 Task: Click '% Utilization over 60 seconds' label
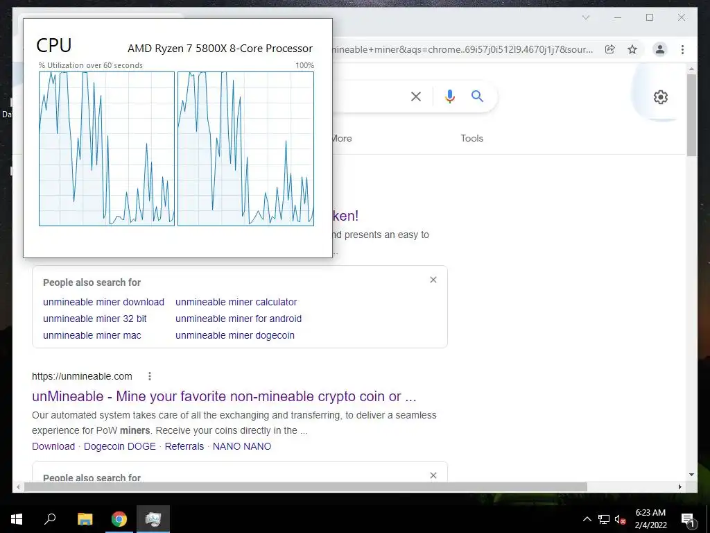tap(91, 65)
